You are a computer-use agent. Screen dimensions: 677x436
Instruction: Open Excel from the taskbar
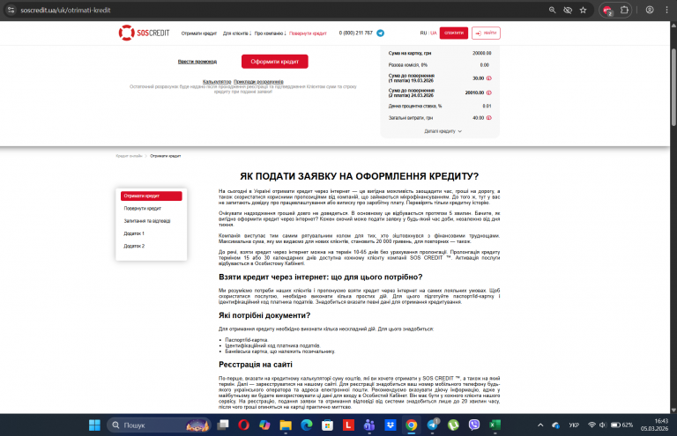click(x=495, y=425)
